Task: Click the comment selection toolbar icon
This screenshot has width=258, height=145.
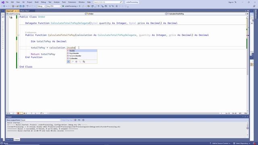Action: 110,6
